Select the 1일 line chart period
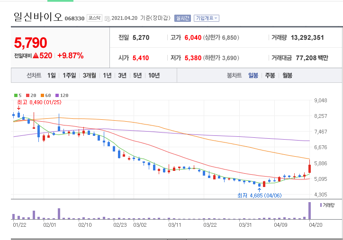 (52, 75)
